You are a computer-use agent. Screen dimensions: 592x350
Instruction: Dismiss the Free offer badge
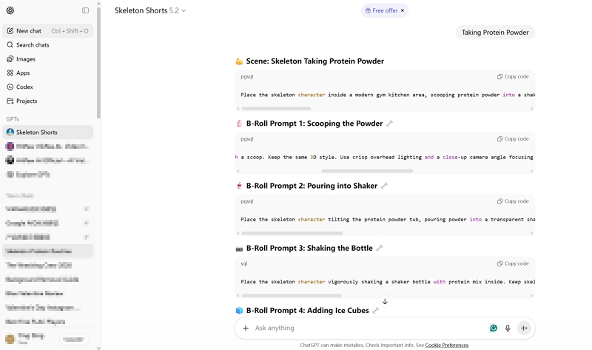403,11
